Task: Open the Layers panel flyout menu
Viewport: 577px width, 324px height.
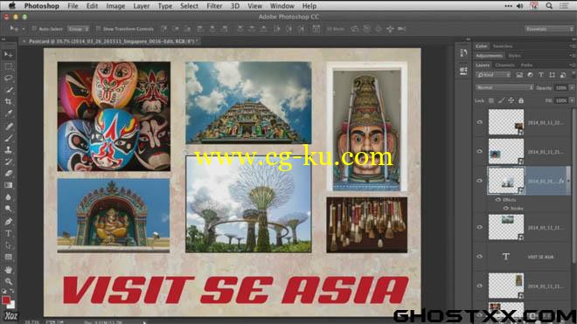Action: [x=574, y=65]
